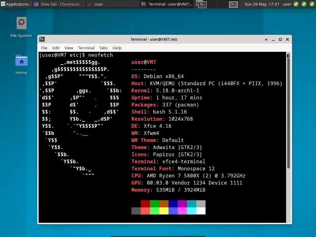Select the Terminal - user@VM7 taskbar button
This screenshot has width=316, height=237.
point(166,4)
